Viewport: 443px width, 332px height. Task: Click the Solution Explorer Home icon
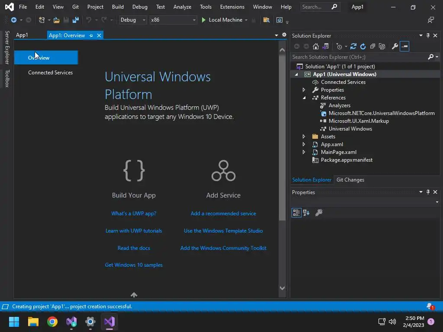pos(315,46)
